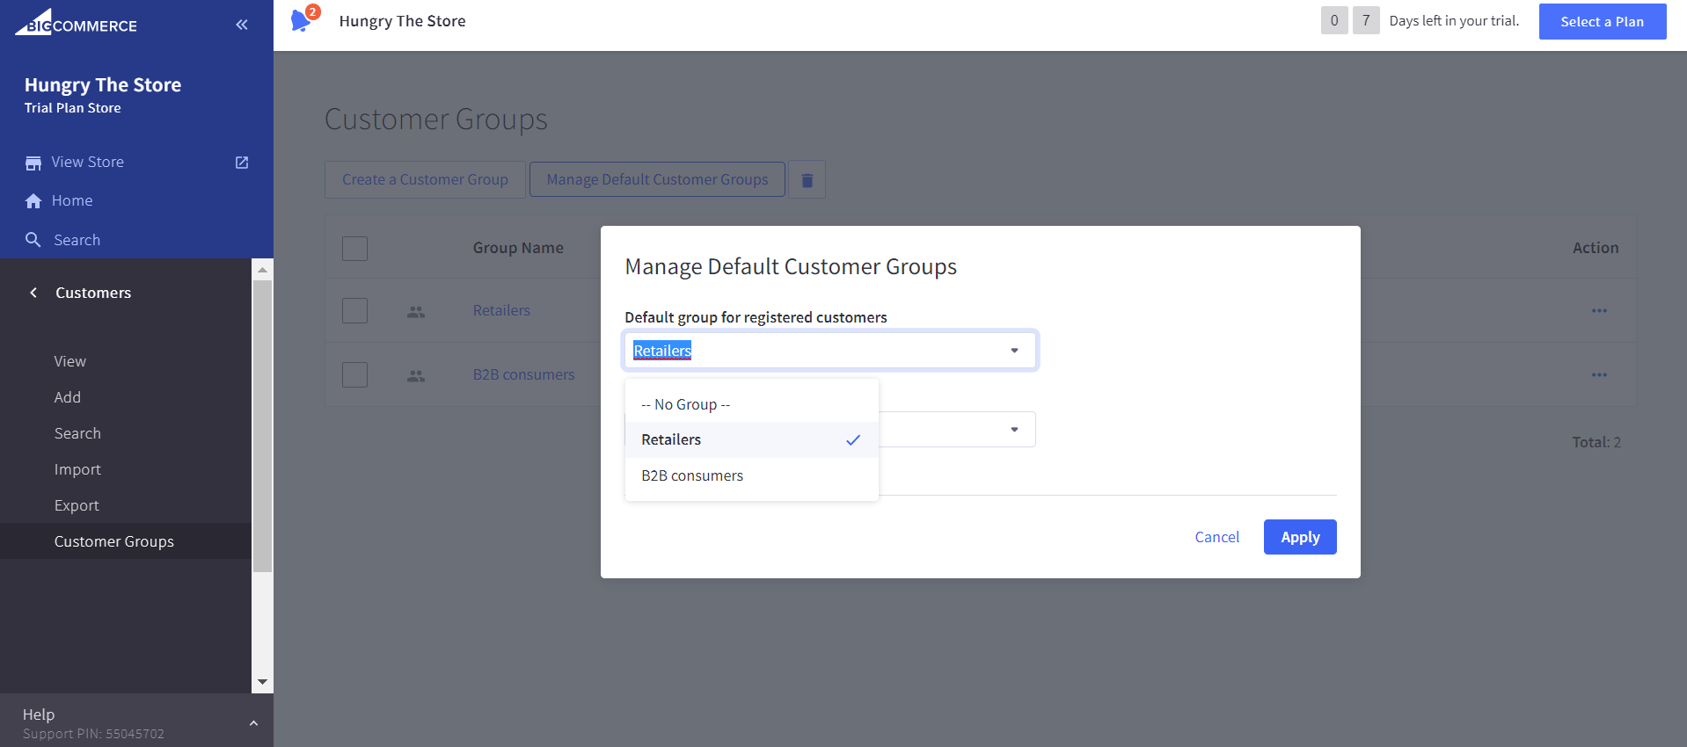Viewport: 1687px width, 747px height.
Task: Toggle the select-all groups checkbox
Action: coord(354,249)
